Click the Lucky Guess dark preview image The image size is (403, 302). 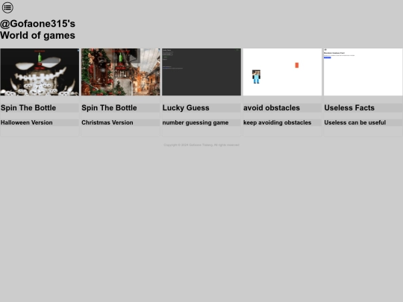pos(201,72)
